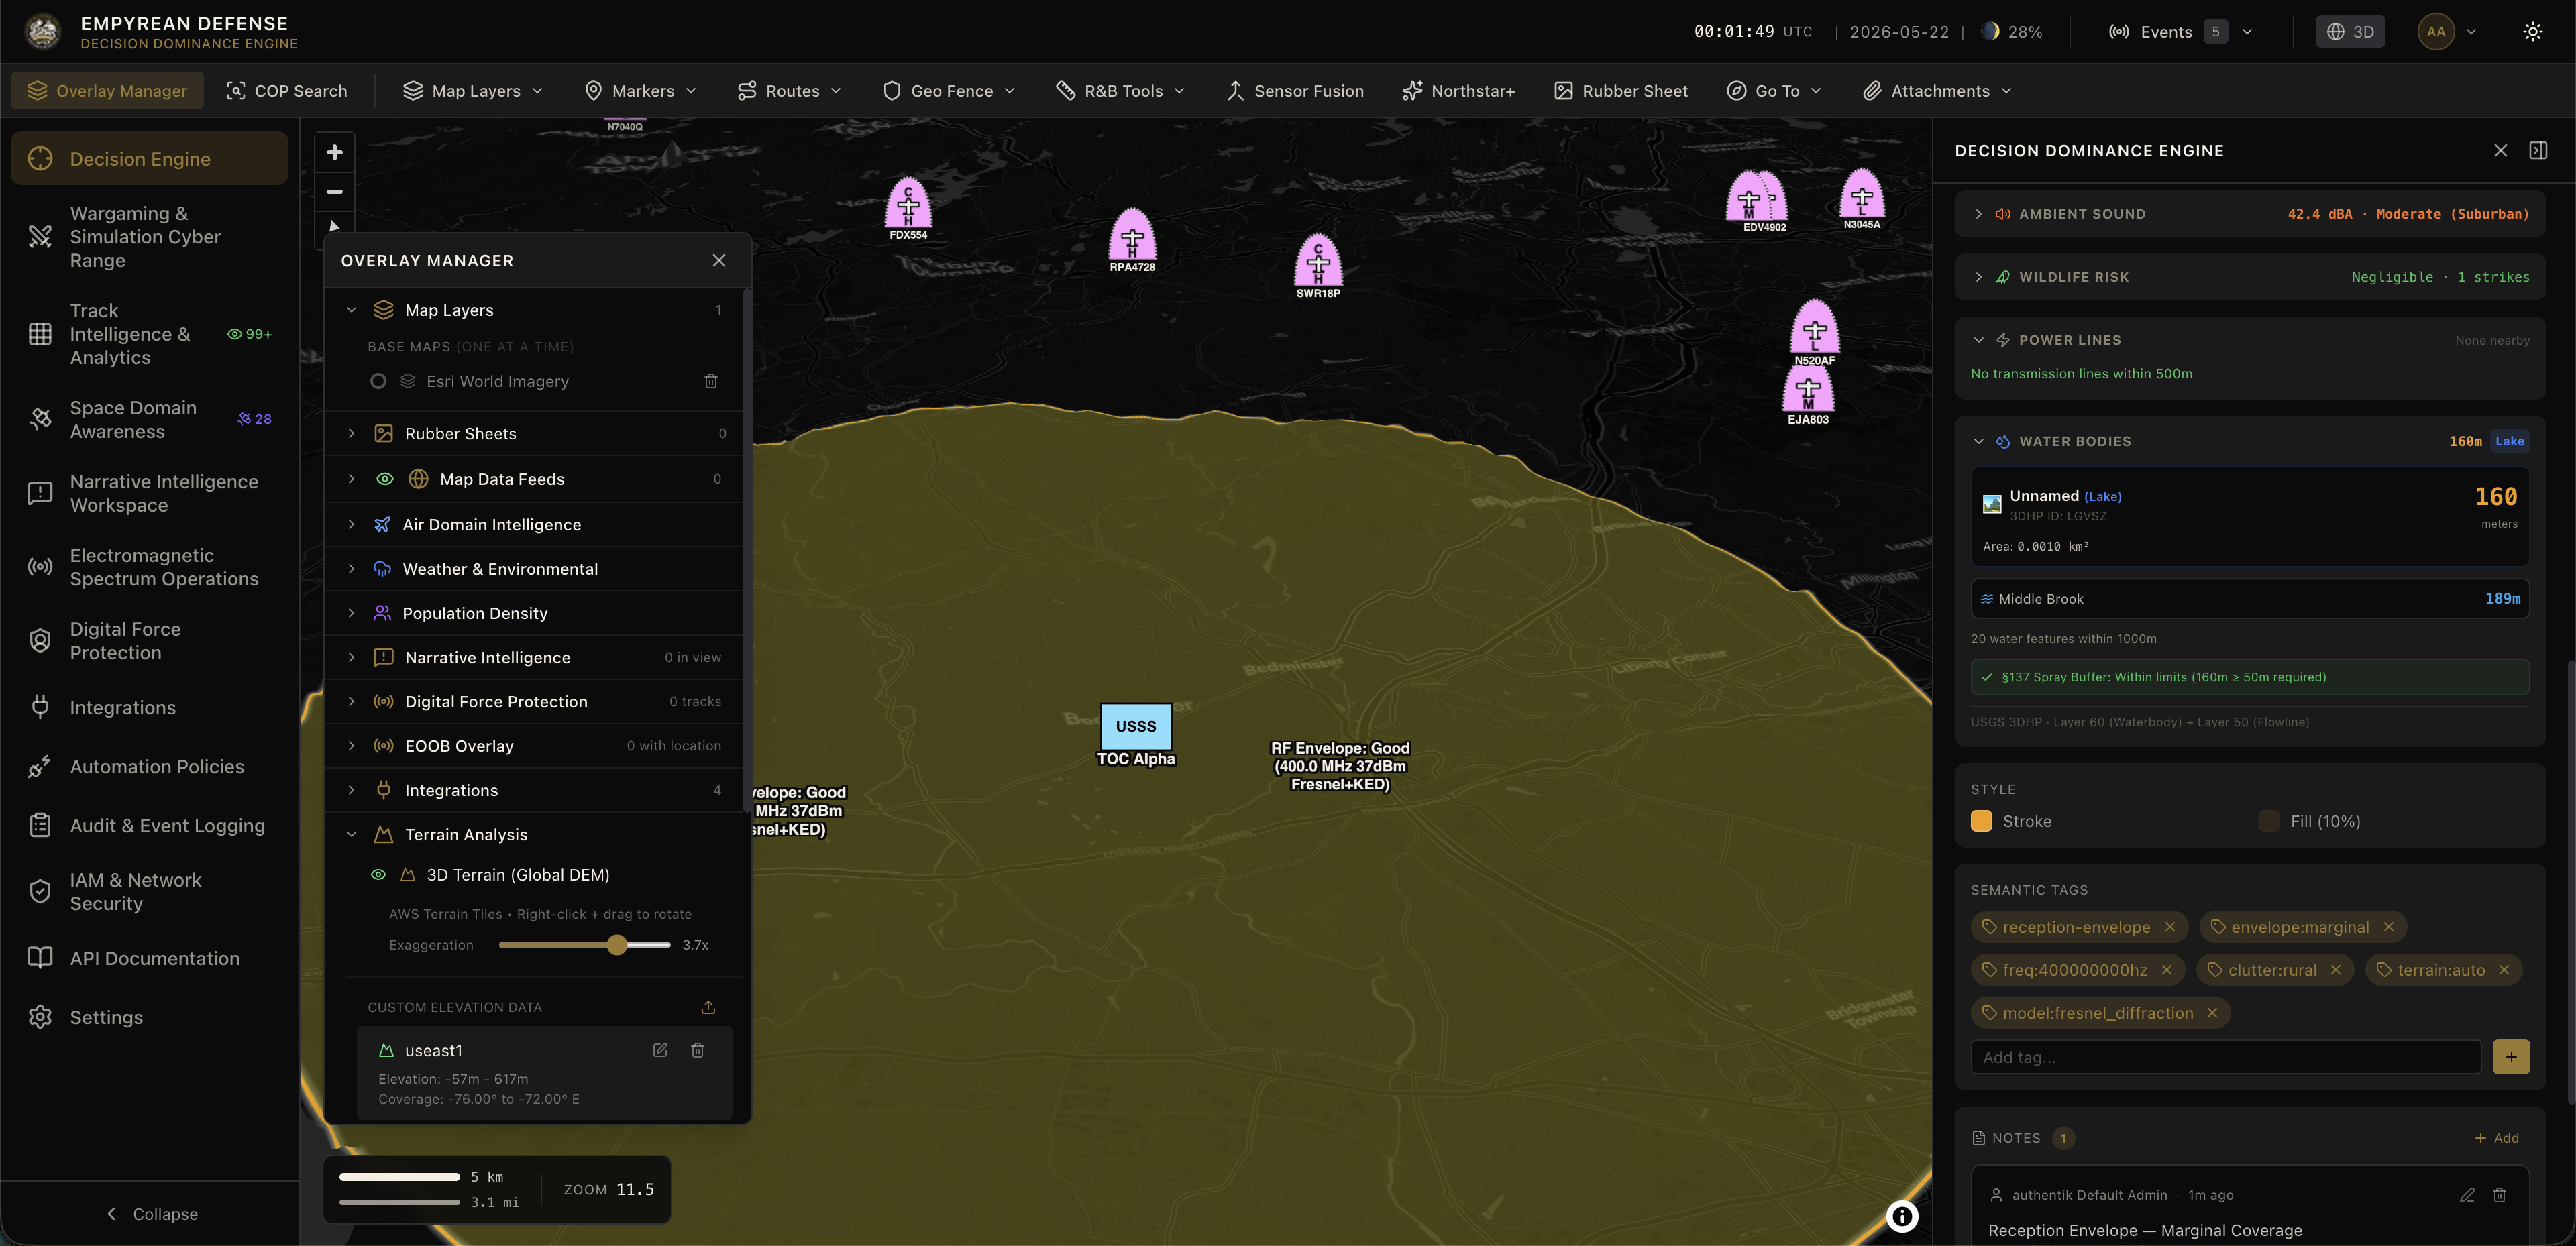Expand the Ambient Sound section

pos(1978,214)
